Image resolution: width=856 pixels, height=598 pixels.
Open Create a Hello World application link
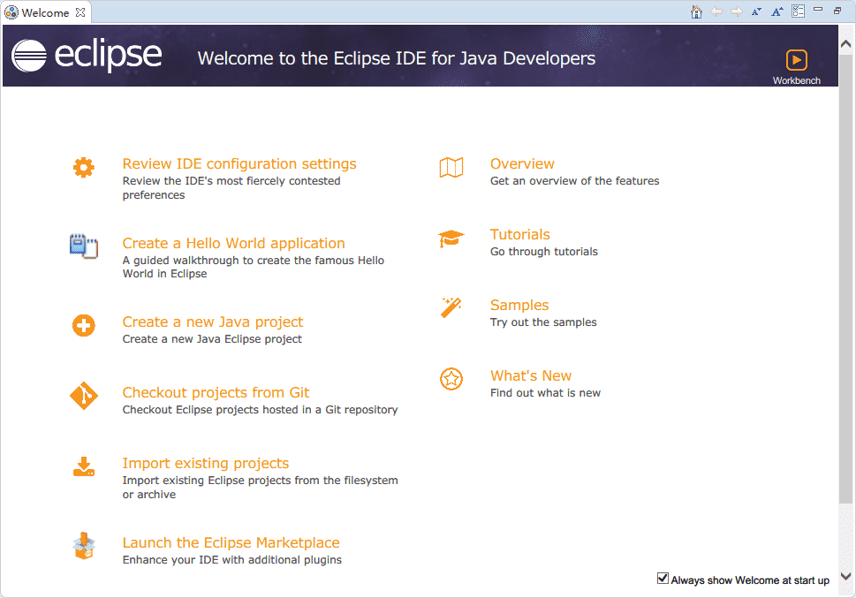233,244
